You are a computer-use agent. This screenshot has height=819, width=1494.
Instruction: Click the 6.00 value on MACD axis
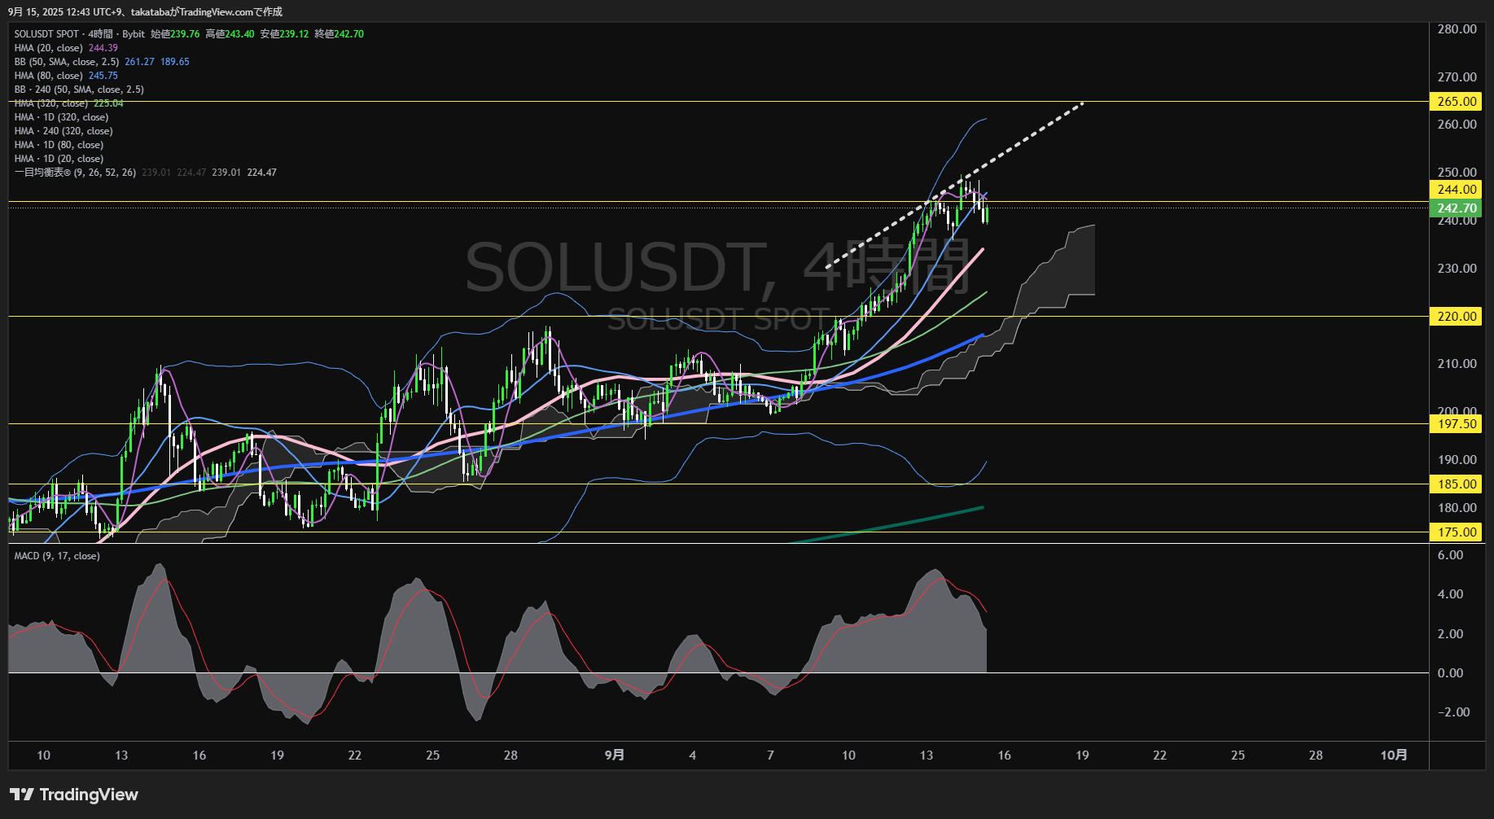1450,555
